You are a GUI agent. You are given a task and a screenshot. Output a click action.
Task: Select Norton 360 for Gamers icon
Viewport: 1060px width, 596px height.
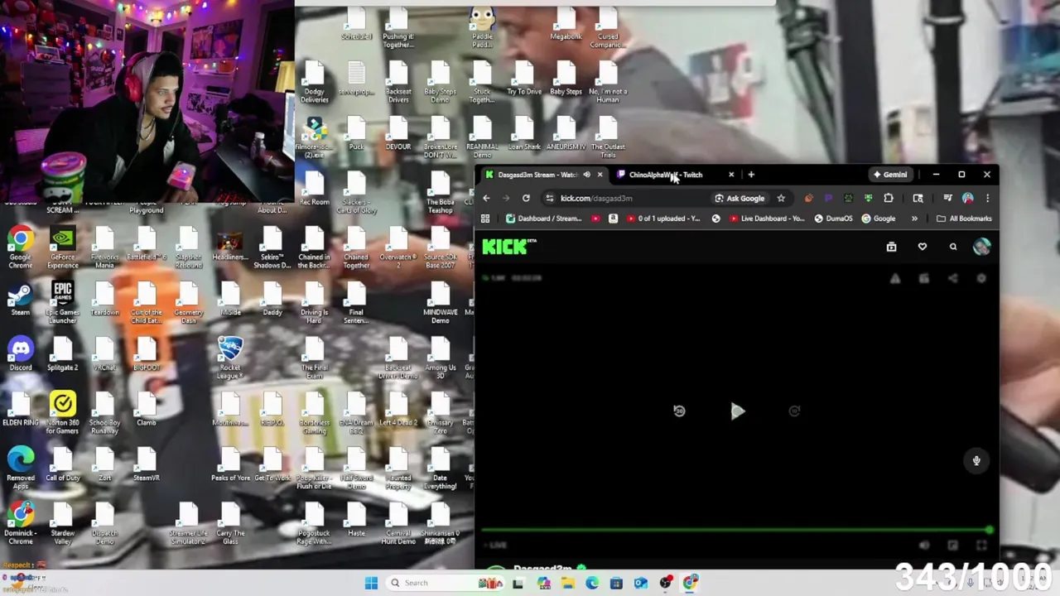[62, 412]
